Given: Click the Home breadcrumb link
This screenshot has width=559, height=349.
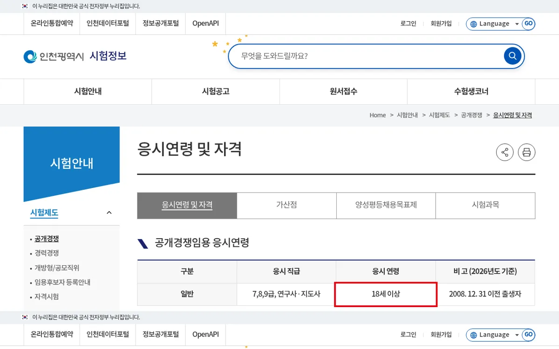Looking at the screenshot, I should point(378,115).
